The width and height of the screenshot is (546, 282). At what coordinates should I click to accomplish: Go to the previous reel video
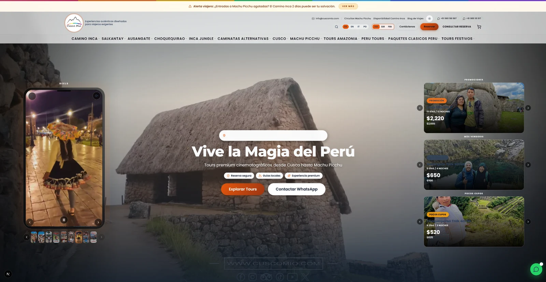coord(30,222)
